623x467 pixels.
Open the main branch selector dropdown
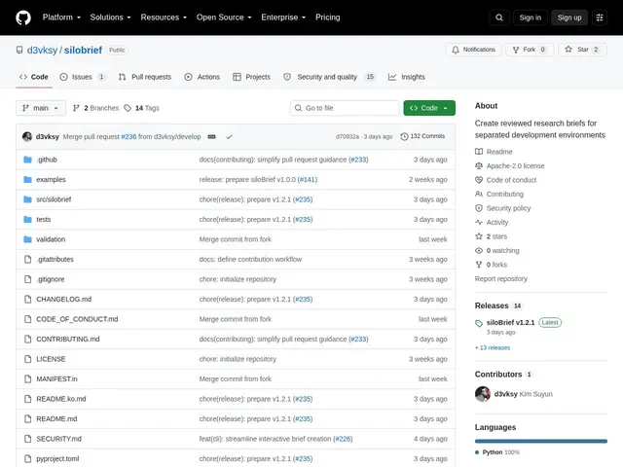[41, 108]
